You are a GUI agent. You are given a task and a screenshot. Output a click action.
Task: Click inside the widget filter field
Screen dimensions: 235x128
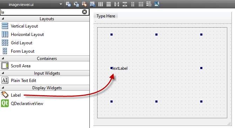click(41, 12)
